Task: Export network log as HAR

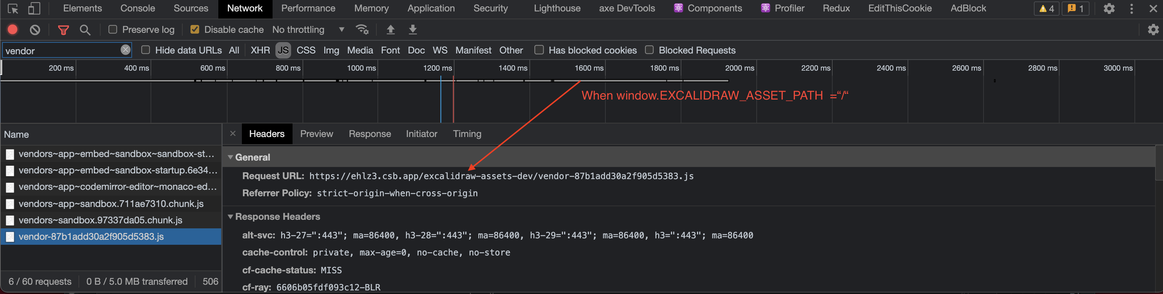Action: (x=412, y=29)
